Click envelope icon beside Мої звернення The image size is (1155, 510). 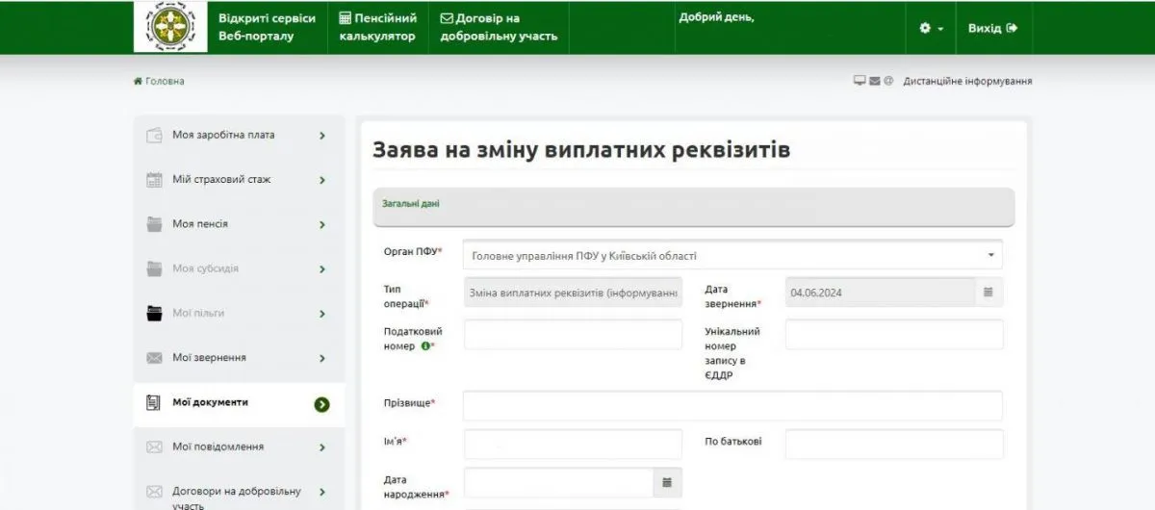[154, 358]
